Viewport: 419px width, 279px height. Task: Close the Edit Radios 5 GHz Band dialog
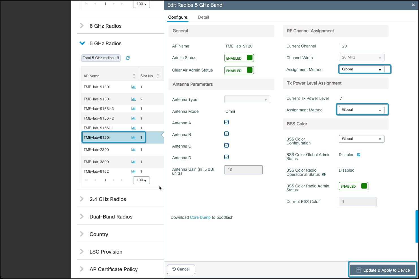coord(413,5)
